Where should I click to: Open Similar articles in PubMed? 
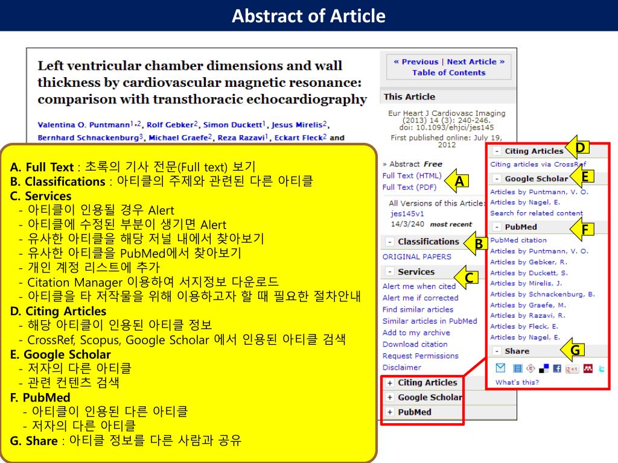pyautogui.click(x=430, y=321)
